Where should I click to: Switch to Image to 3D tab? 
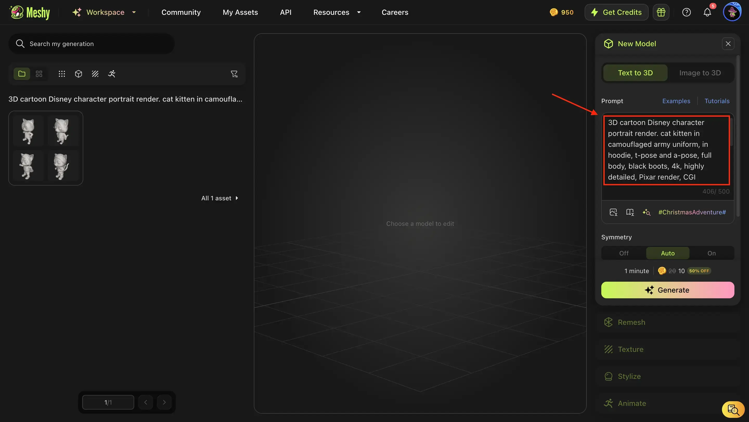700,72
